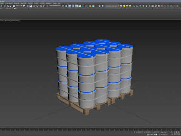The height and width of the screenshot is (136, 181).
Task: Click Render in the Cloud icon
Action: coord(103,6)
